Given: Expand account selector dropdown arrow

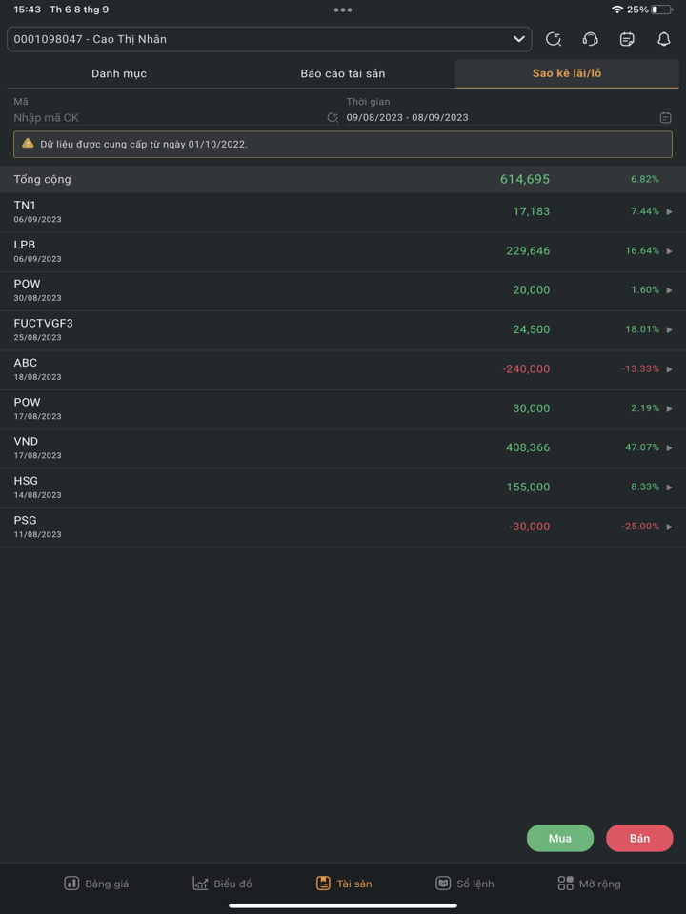Looking at the screenshot, I should pyautogui.click(x=519, y=39).
